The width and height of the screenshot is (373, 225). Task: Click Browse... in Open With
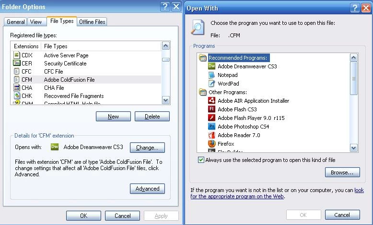342,172
